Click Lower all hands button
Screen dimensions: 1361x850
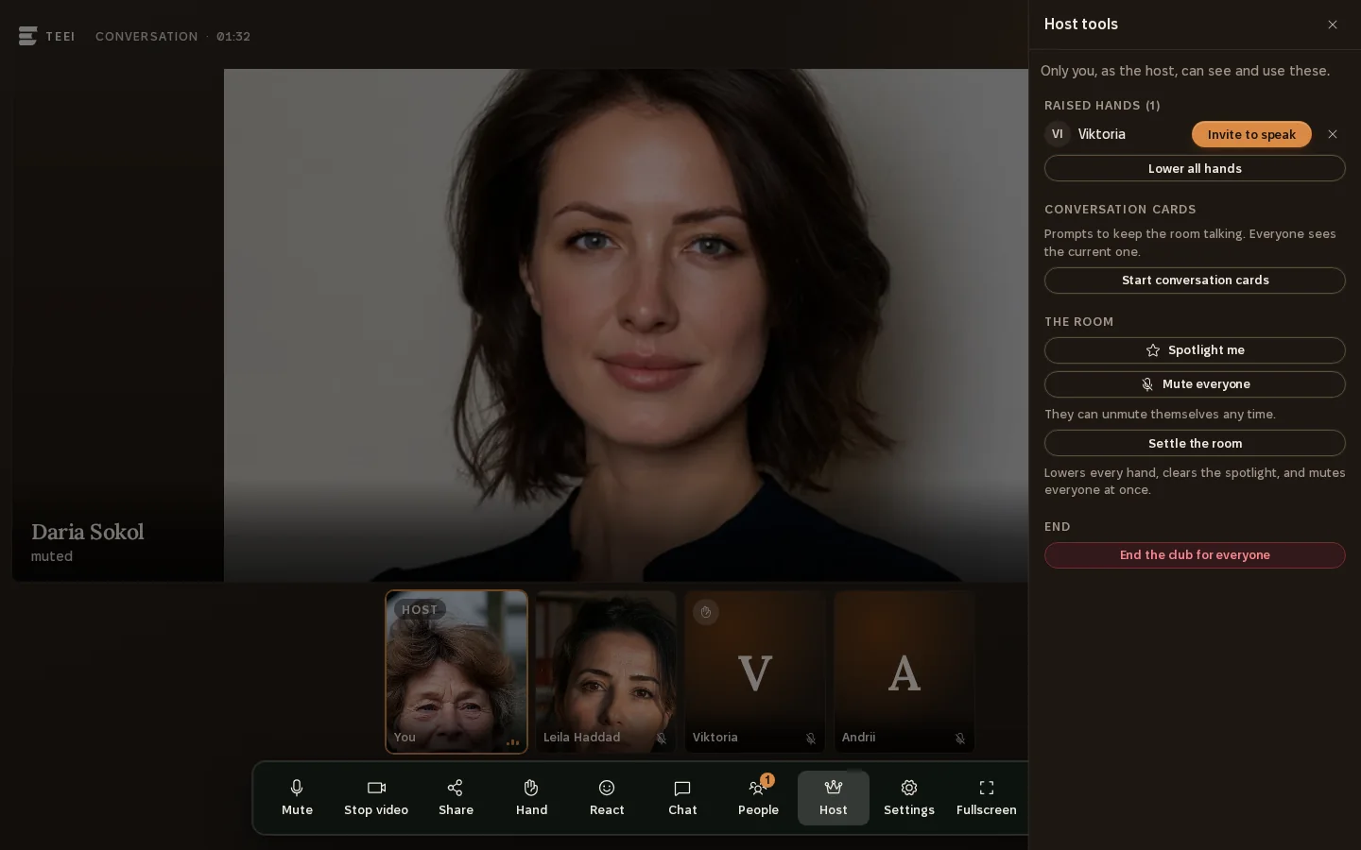click(1195, 168)
